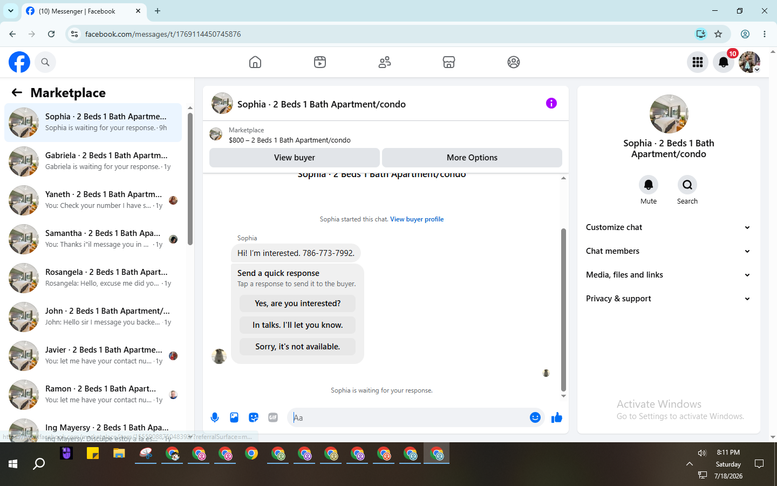Viewport: 777px width, 486px height.
Task: Reload the page in Chrome
Action: [x=51, y=34]
